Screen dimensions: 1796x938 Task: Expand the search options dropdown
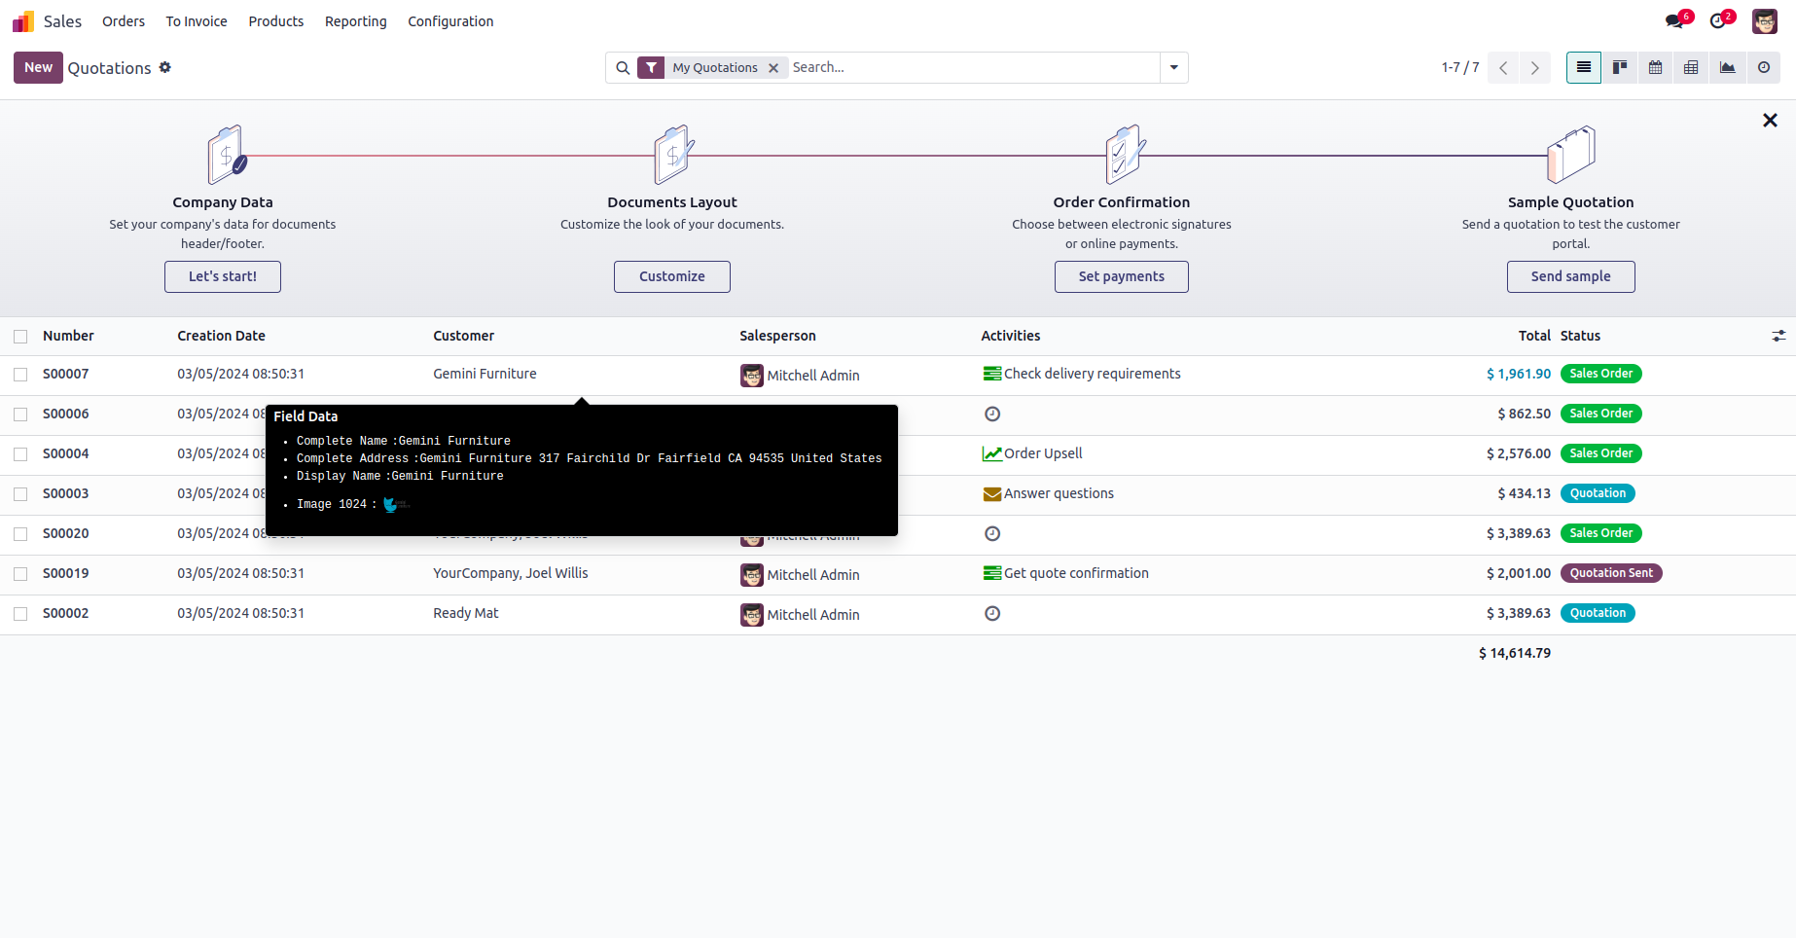pyautogui.click(x=1174, y=68)
